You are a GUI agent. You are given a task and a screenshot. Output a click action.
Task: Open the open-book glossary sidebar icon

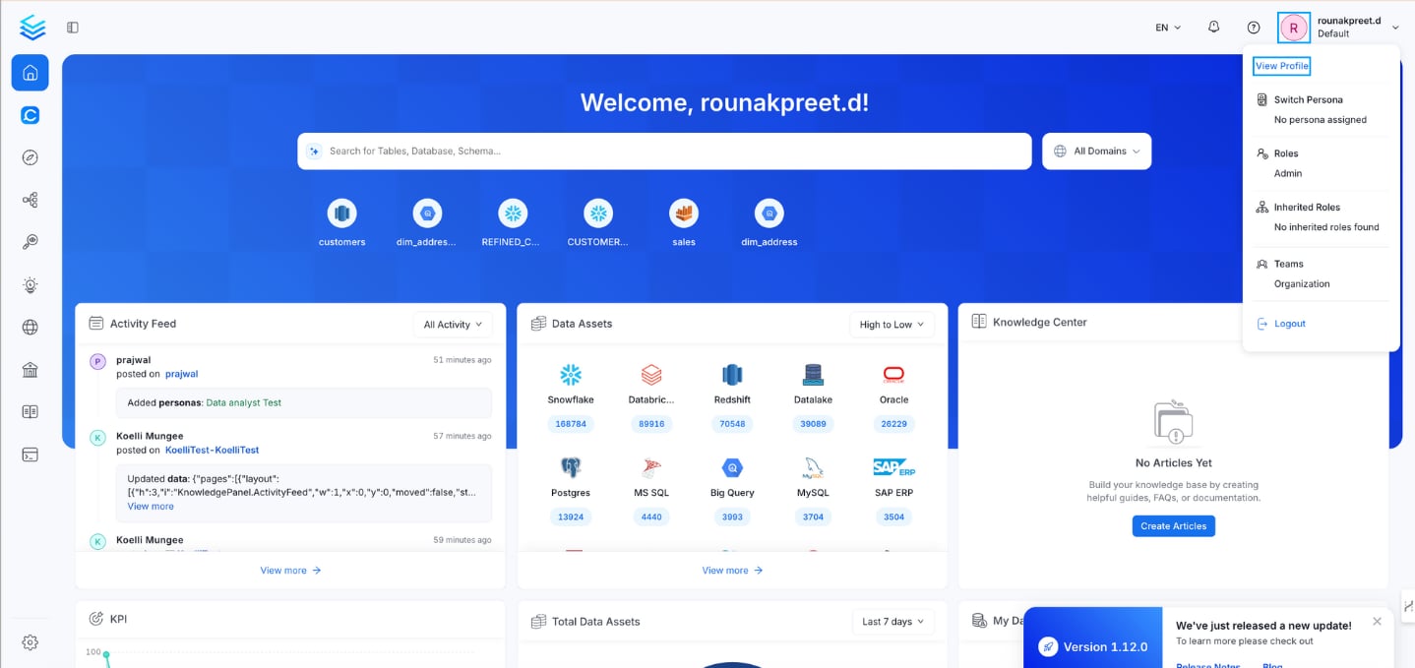[30, 412]
